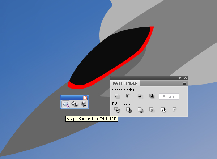Click the Trim pathfinder icon
The height and width of the screenshot is (159, 217).
[129, 110]
